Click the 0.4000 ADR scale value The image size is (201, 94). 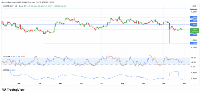click(194, 73)
